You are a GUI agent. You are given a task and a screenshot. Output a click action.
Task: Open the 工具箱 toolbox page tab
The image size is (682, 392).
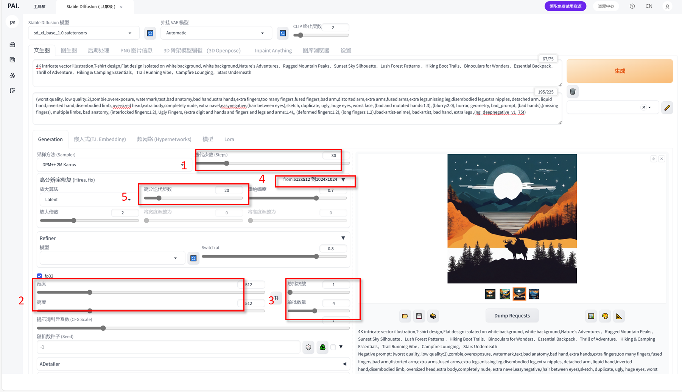tap(39, 7)
